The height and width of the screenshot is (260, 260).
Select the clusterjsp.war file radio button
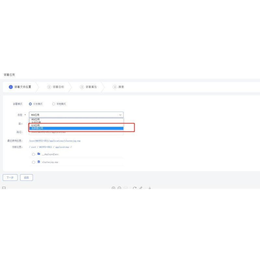[x=33, y=162]
